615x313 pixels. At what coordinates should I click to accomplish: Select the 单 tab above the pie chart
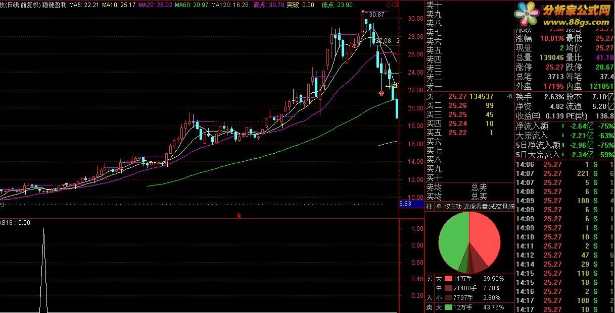(439, 207)
